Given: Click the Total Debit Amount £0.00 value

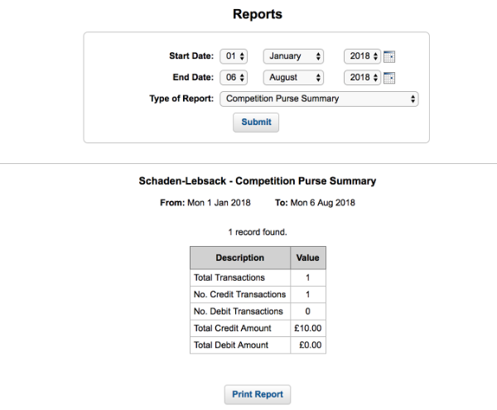Looking at the screenshot, I should (311, 345).
